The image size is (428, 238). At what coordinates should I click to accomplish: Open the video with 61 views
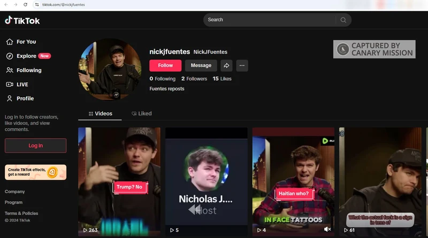pos(380,181)
